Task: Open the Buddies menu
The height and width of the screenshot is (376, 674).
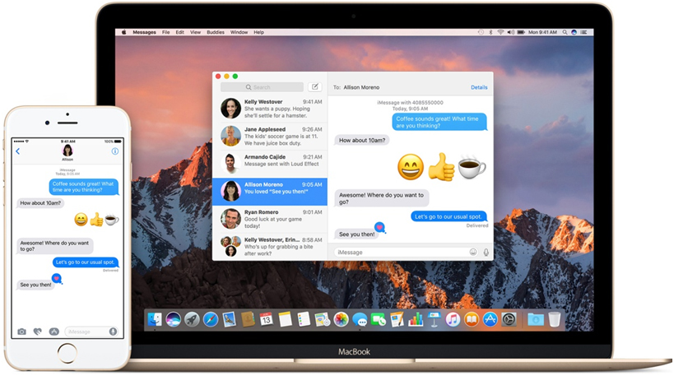Action: (x=216, y=32)
